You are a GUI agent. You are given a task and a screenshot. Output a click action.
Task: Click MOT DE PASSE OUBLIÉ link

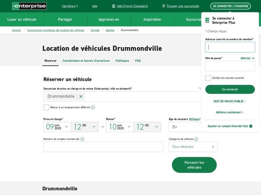(x=230, y=101)
